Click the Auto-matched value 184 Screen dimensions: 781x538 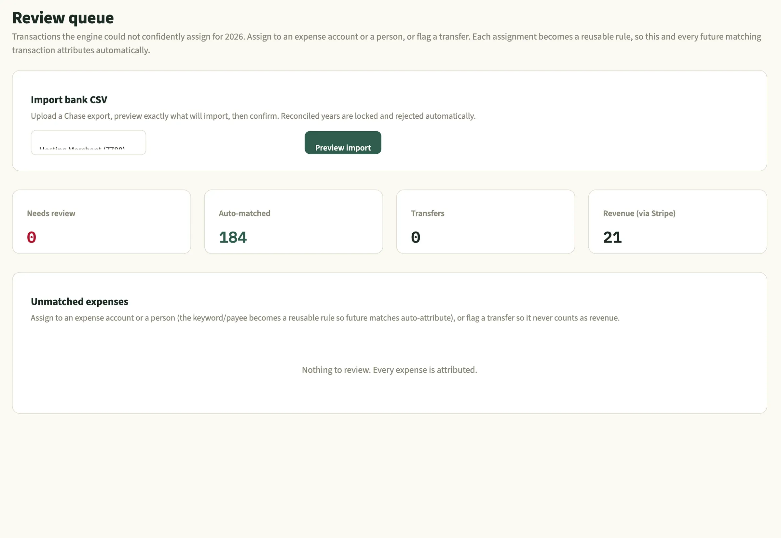pyautogui.click(x=233, y=237)
